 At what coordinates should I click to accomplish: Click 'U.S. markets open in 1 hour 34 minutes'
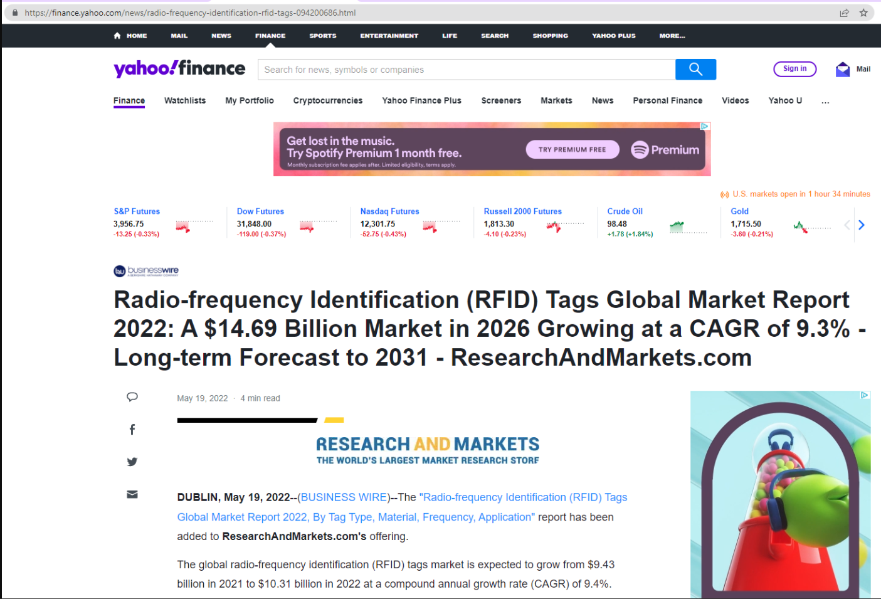click(x=801, y=194)
